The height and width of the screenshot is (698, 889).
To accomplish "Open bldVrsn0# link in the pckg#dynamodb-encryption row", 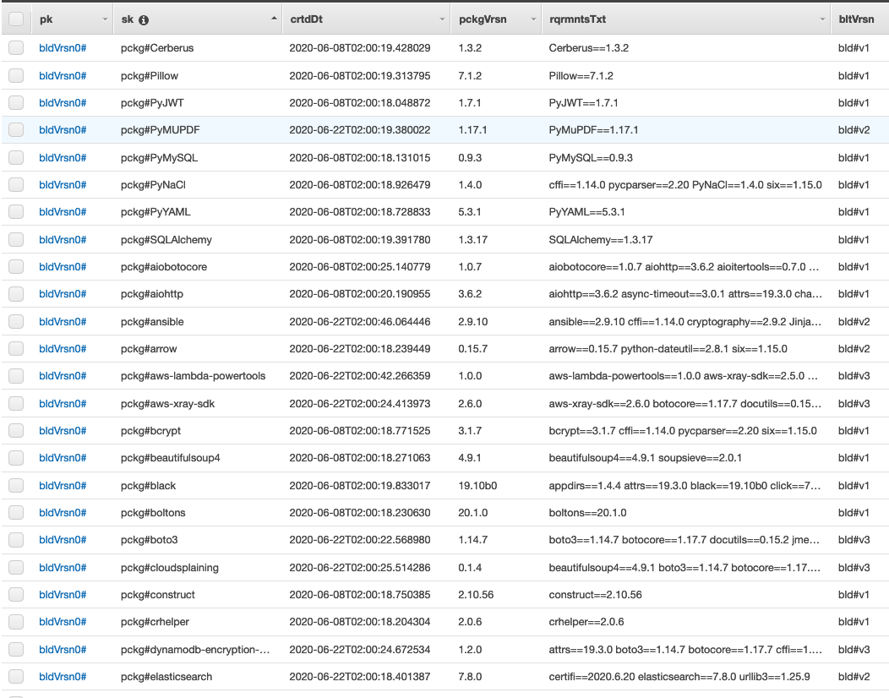I will [x=63, y=649].
